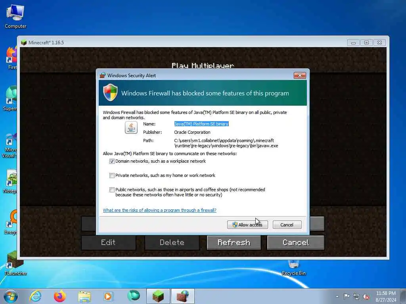Click the muted volume tray icon
The height and width of the screenshot is (304, 406).
366,297
